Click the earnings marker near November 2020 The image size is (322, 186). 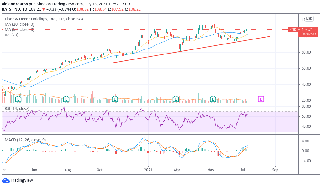115,99
